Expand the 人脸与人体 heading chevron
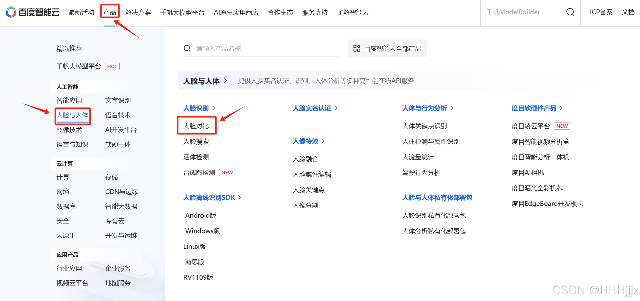The height and width of the screenshot is (301, 640). [225, 81]
